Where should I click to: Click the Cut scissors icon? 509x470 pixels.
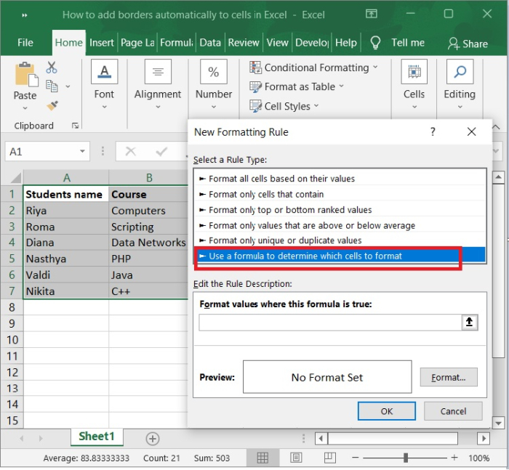(x=52, y=68)
